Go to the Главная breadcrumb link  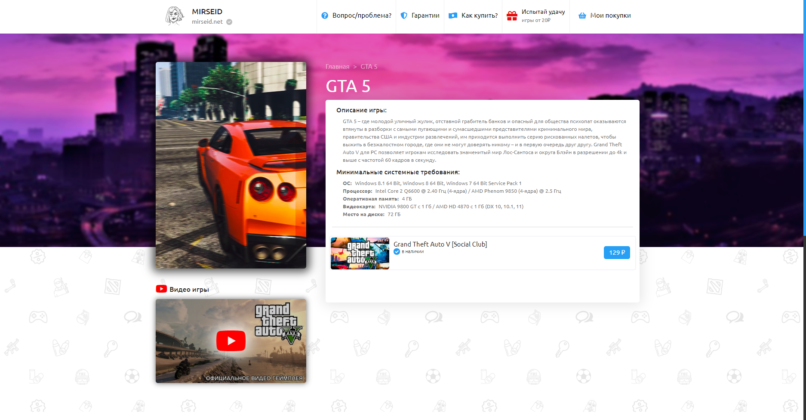click(337, 67)
